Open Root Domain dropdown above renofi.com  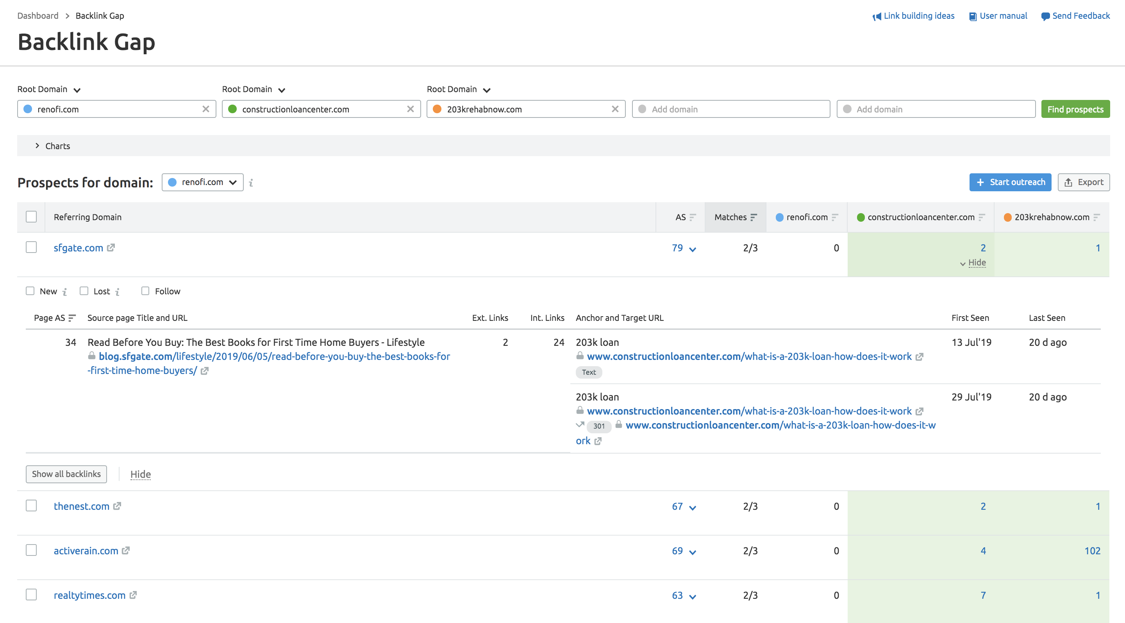tap(49, 89)
